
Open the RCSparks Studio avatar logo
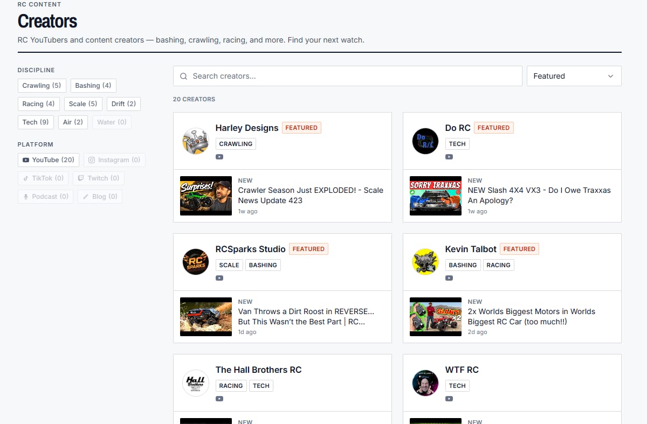195,262
